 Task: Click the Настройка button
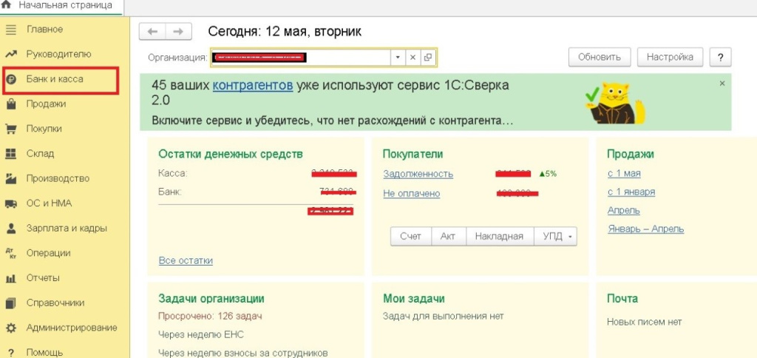(x=670, y=57)
